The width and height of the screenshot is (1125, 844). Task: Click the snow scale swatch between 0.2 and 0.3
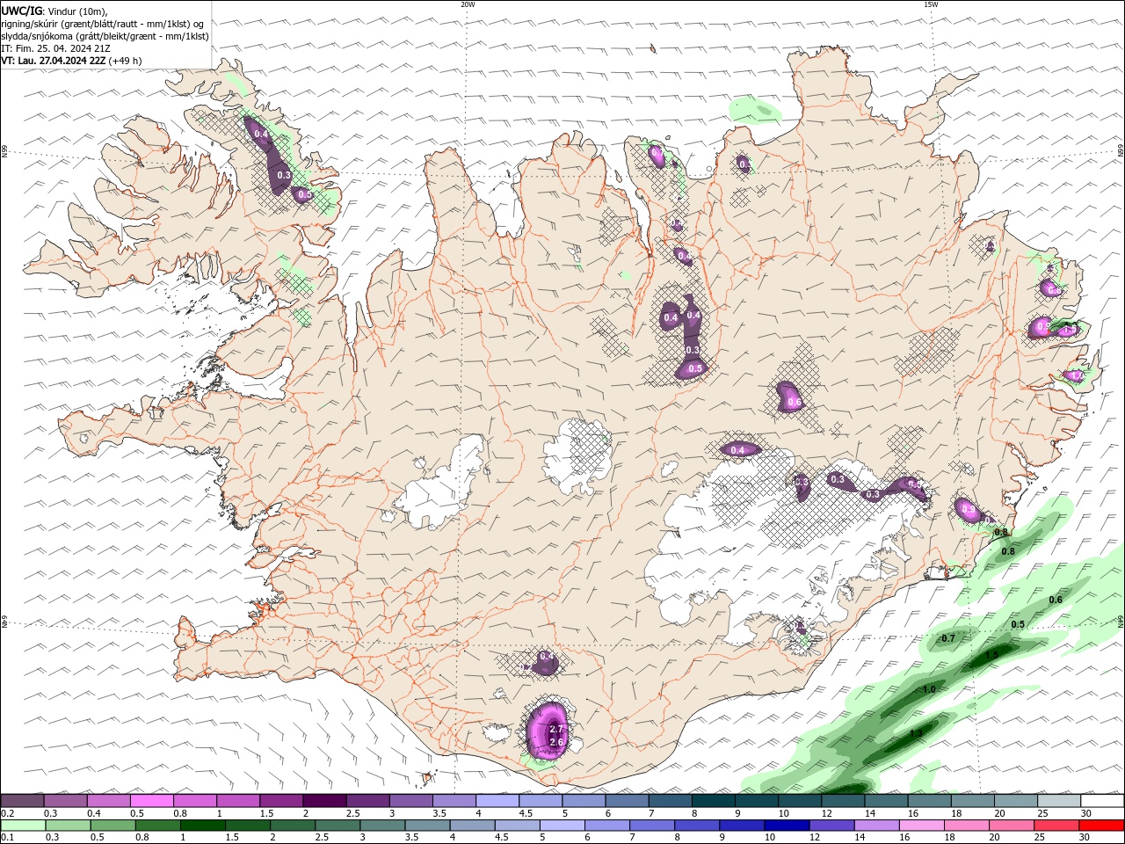(x=22, y=800)
